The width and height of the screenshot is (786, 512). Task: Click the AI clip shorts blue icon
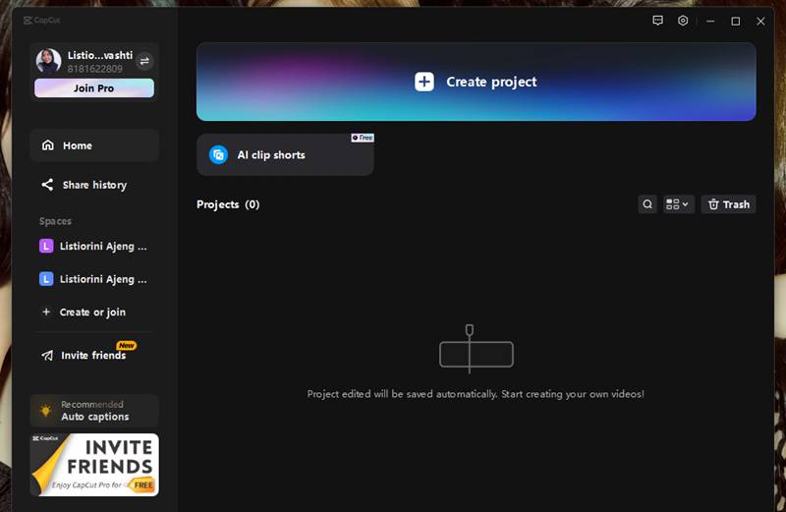coord(218,155)
